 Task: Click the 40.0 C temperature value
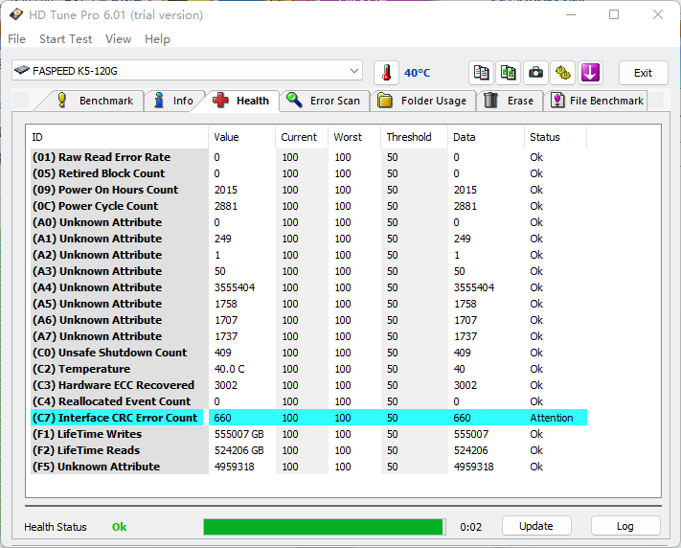pyautogui.click(x=229, y=369)
